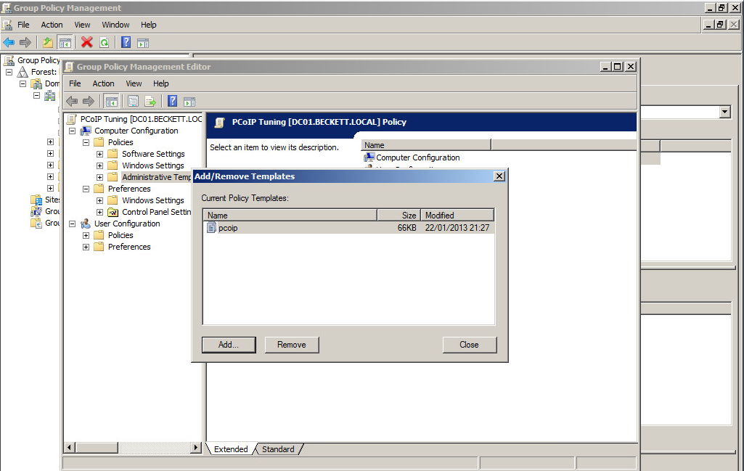This screenshot has width=744, height=471.
Task: Expand Policies under User Configuration
Action: 86,236
